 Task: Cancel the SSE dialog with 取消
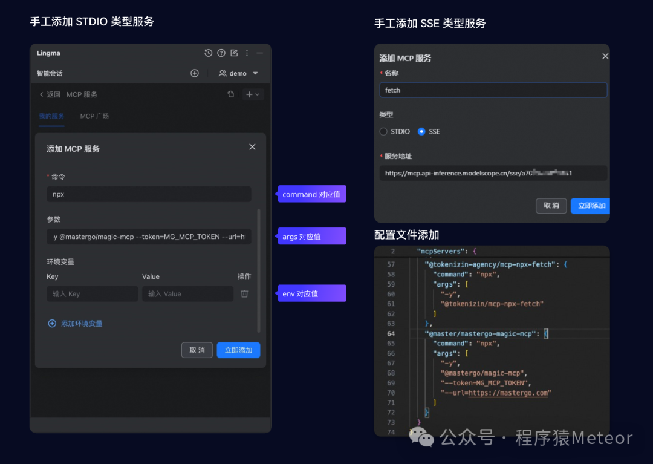tap(551, 206)
